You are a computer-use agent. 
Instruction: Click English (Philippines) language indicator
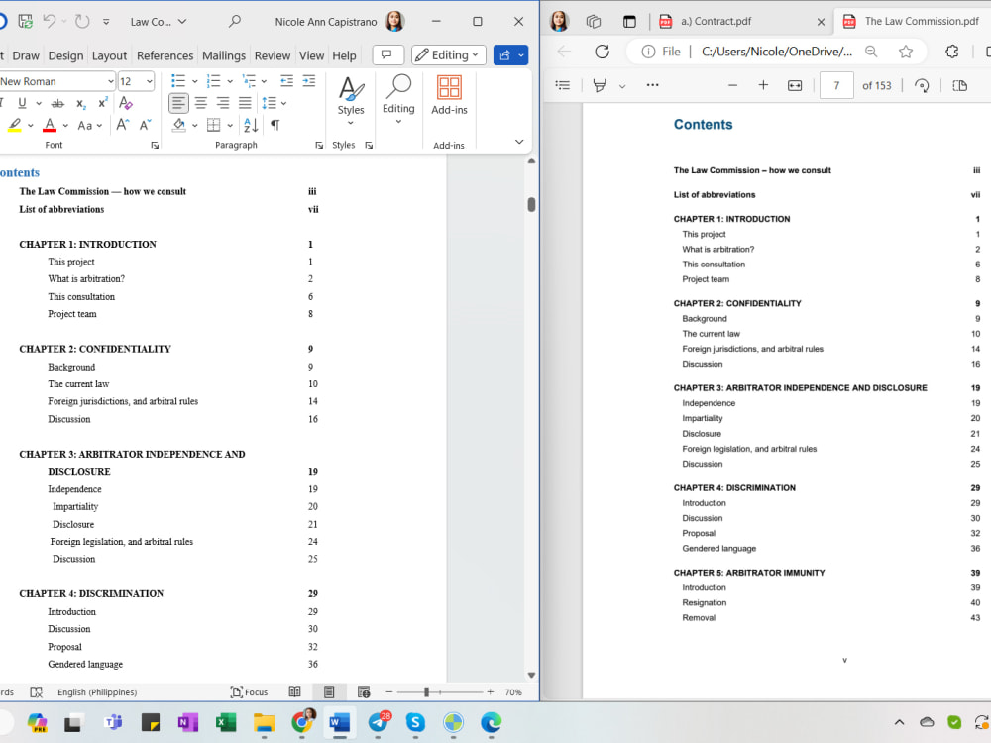[97, 691]
